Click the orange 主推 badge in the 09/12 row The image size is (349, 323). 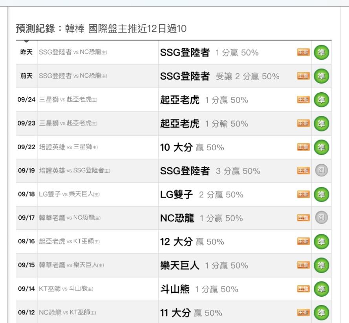point(303,312)
